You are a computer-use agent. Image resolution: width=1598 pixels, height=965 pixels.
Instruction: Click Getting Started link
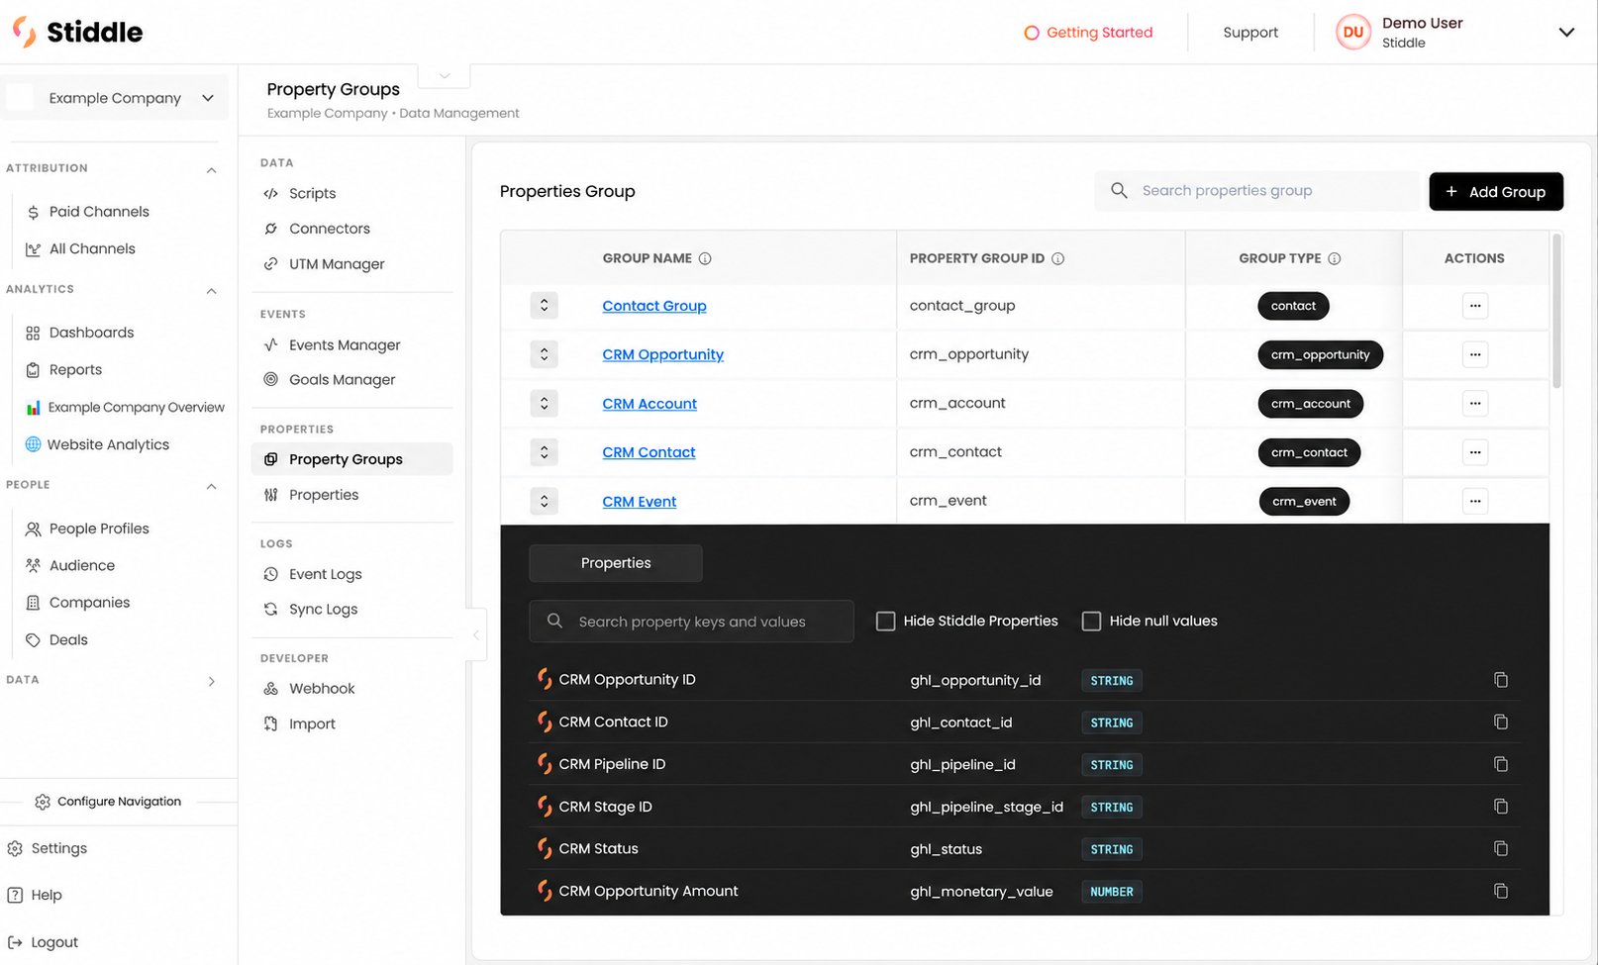tap(1088, 33)
